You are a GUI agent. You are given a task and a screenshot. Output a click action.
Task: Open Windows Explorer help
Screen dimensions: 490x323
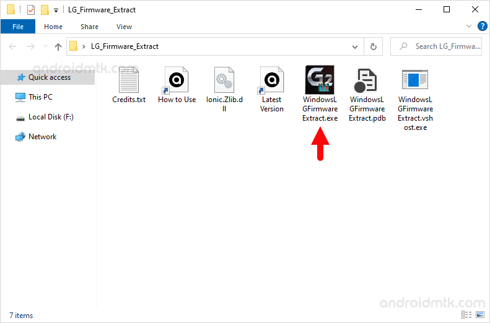(x=482, y=26)
